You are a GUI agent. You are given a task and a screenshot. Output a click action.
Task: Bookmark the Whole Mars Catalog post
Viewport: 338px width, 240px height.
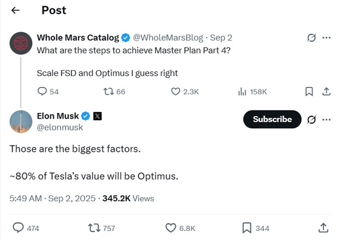coord(309,91)
